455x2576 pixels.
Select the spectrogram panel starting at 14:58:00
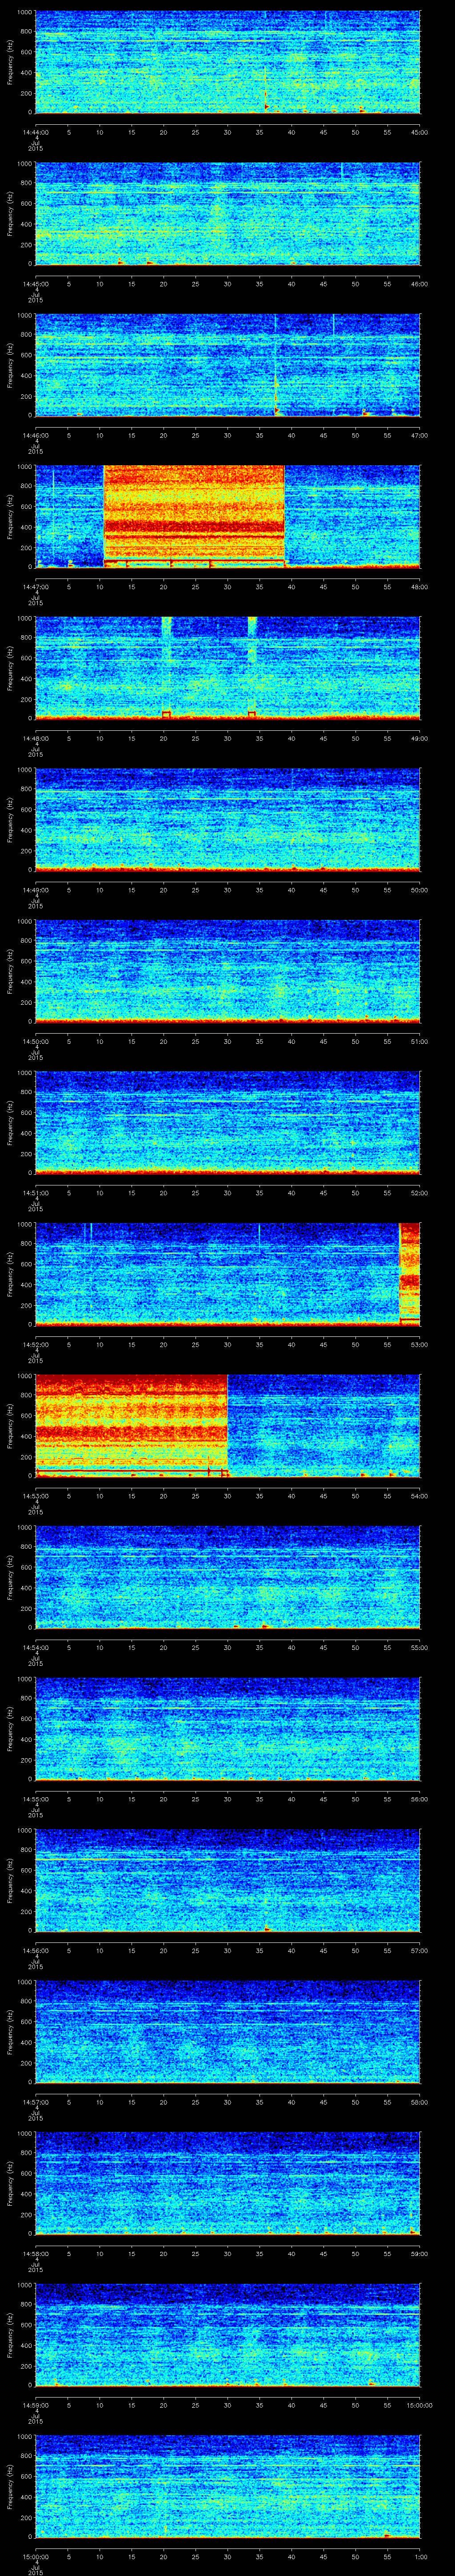(x=227, y=2183)
